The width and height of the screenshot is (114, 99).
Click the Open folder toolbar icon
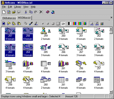coord(14,12)
